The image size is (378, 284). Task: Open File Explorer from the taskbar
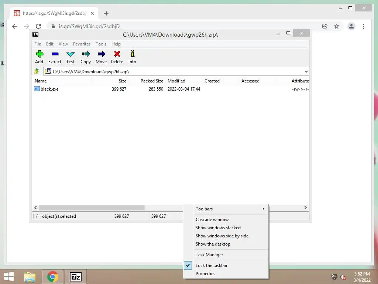pos(30,277)
